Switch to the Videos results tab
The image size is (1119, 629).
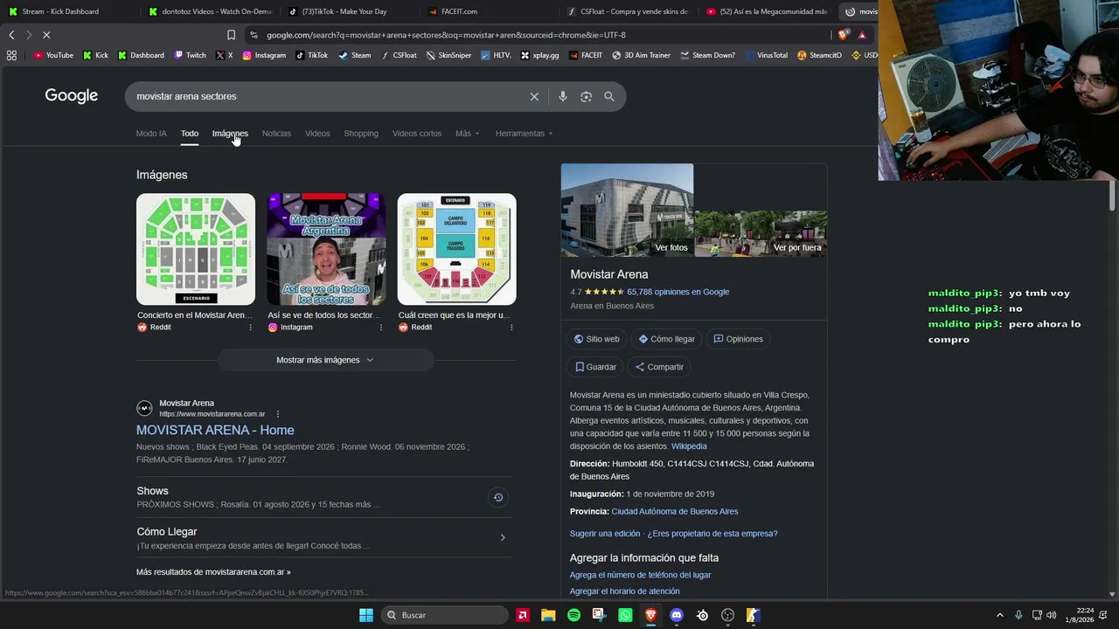pyautogui.click(x=317, y=134)
